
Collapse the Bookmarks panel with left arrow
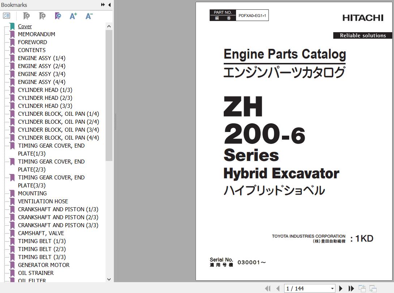click(109, 5)
